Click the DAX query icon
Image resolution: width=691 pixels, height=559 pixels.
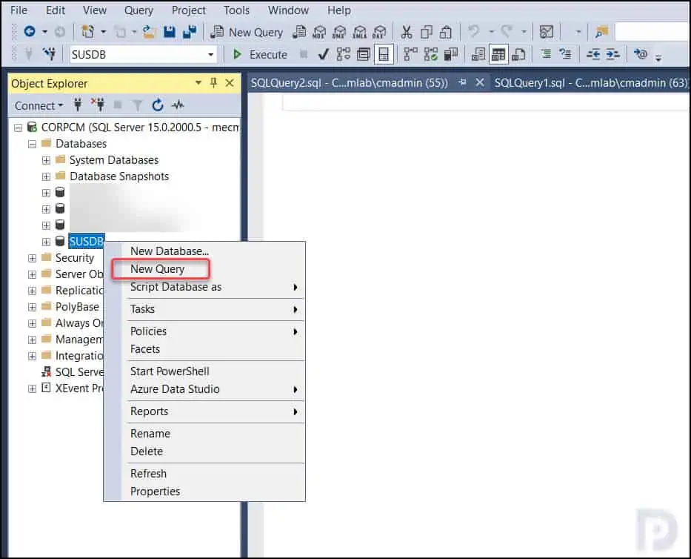pos(379,32)
